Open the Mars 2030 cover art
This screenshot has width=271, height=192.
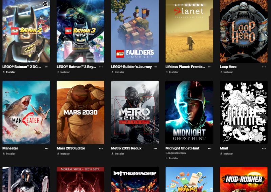81,112
